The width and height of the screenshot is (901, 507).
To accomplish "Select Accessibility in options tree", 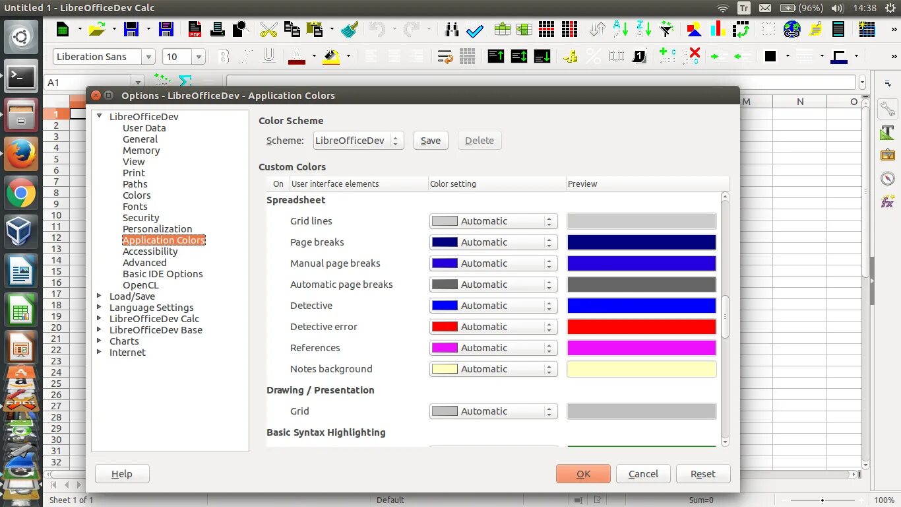I will (150, 252).
